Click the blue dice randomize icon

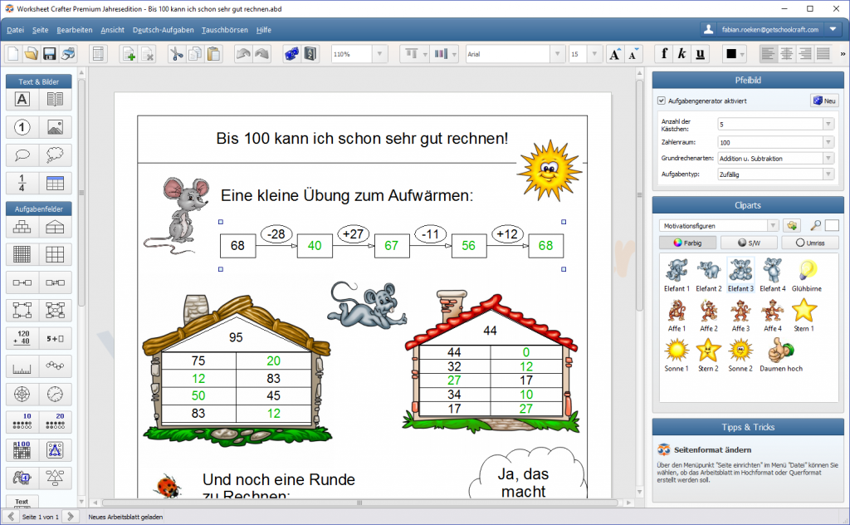coord(291,54)
